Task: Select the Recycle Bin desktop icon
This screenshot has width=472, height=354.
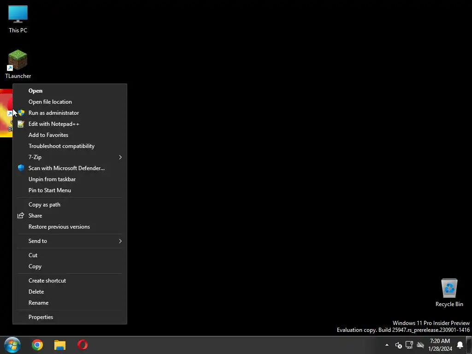Action: [449, 293]
